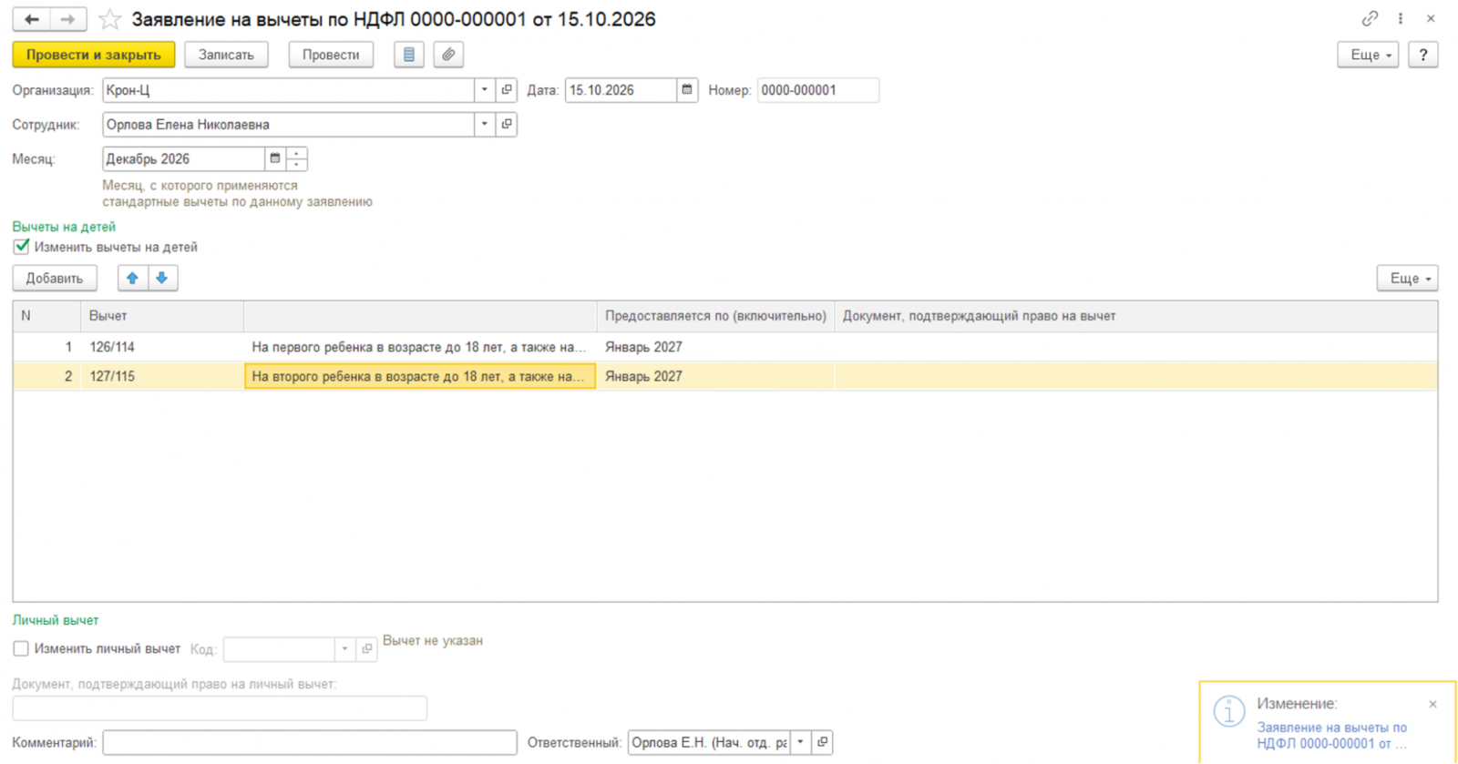
Task: Open the top Еще menu
Action: coord(1368,55)
